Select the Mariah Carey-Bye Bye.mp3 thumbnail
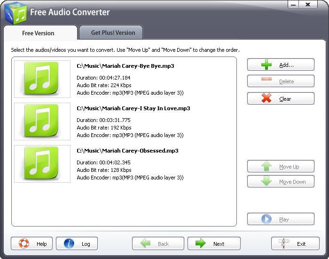The height and width of the screenshot is (259, 329). [x=42, y=79]
